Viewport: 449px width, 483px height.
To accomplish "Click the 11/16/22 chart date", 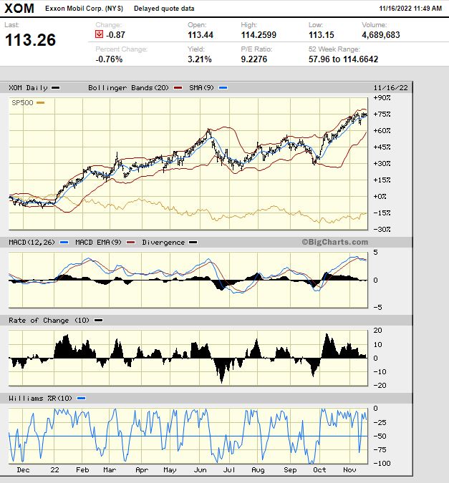I will click(390, 88).
